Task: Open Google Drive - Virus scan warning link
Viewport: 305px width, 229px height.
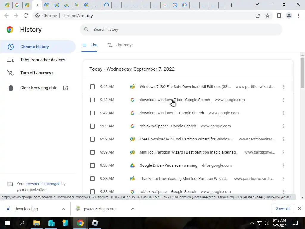Action: click(169, 165)
